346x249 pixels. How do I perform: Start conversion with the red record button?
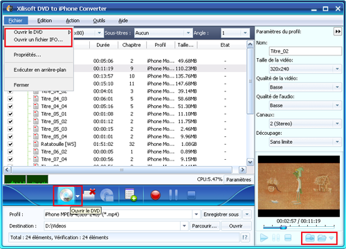[156, 195]
